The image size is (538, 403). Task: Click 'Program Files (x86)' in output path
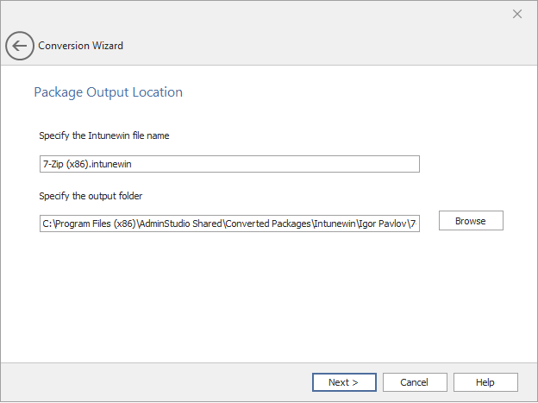96,224
